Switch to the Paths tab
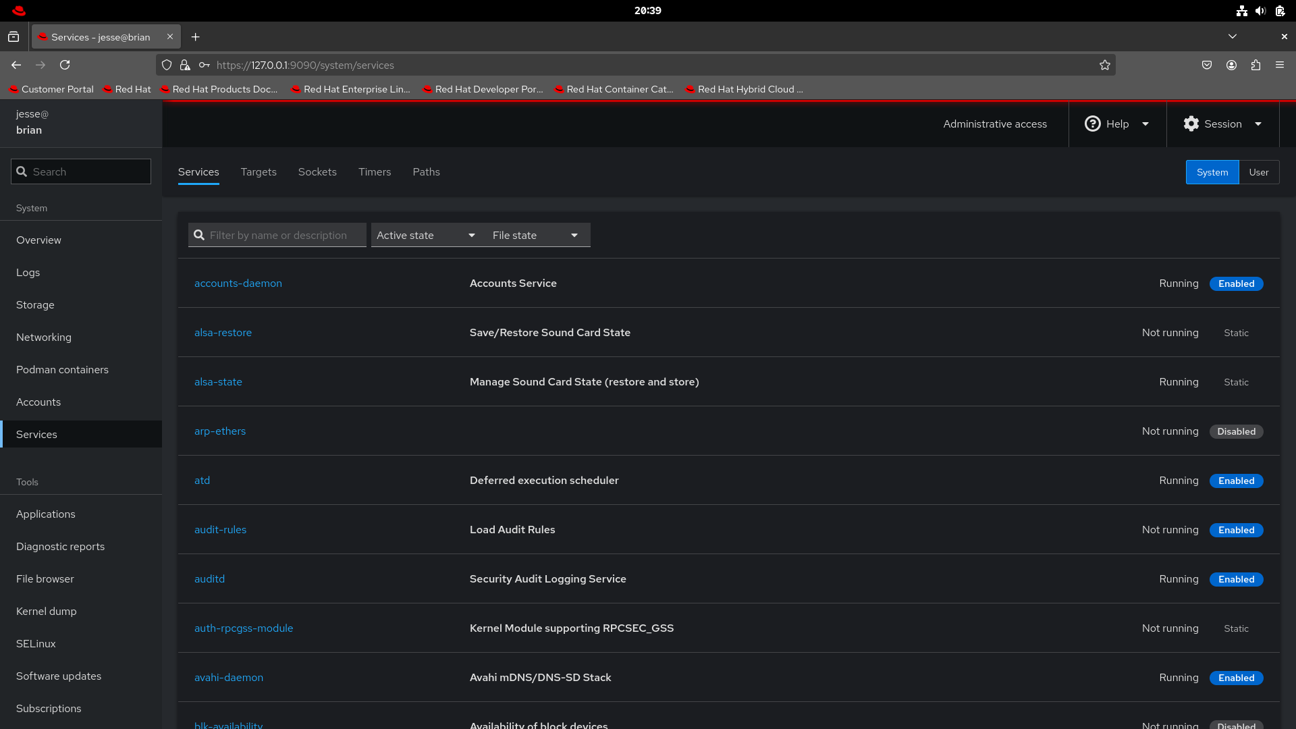1296x729 pixels. pos(426,172)
